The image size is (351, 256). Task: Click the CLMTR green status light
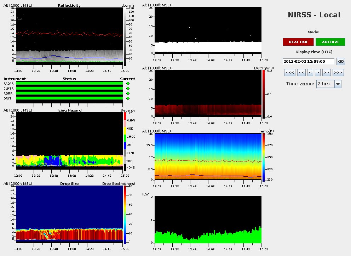128,88
